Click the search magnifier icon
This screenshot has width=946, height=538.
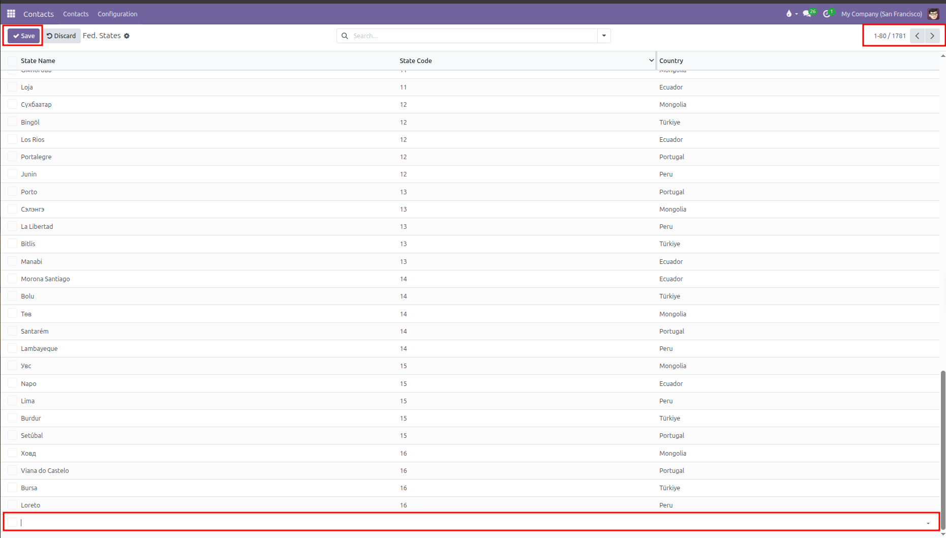point(345,36)
